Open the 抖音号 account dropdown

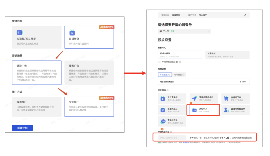tap(184, 31)
